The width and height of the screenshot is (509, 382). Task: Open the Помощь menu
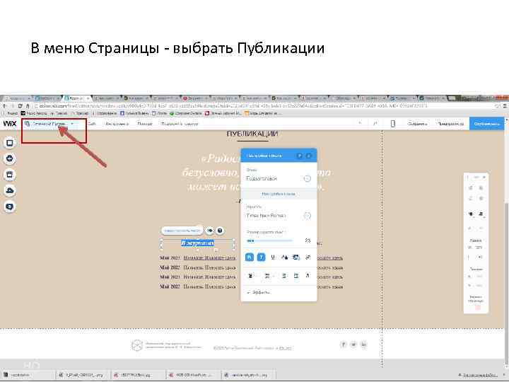click(x=145, y=124)
